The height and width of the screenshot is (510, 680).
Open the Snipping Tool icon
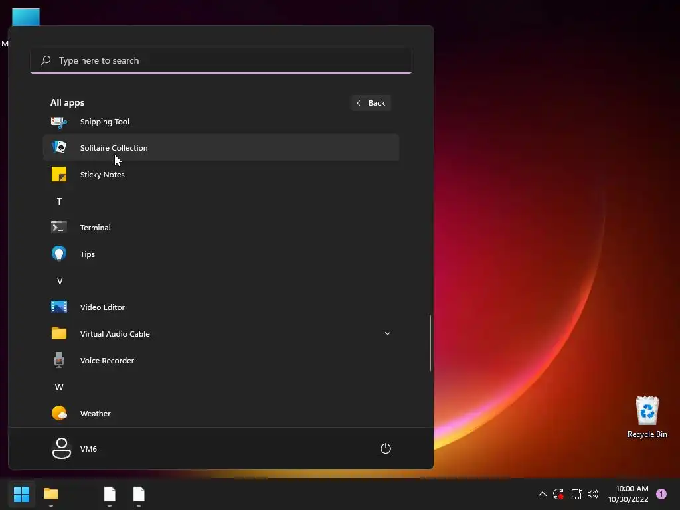click(59, 122)
